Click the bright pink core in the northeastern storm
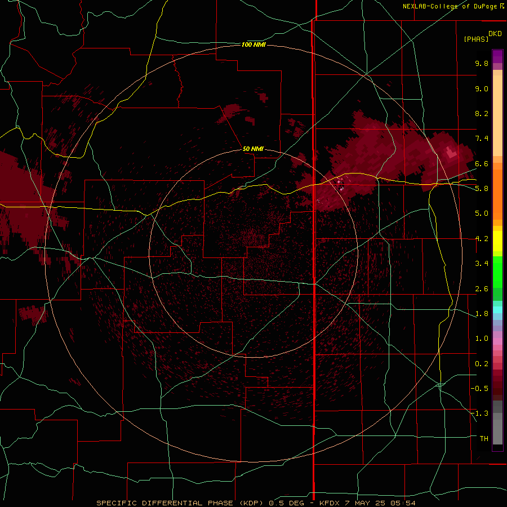The height and width of the screenshot is (507, 507). point(451,152)
